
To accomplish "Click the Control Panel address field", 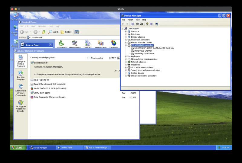I will pyautogui.click(x=73, y=38).
